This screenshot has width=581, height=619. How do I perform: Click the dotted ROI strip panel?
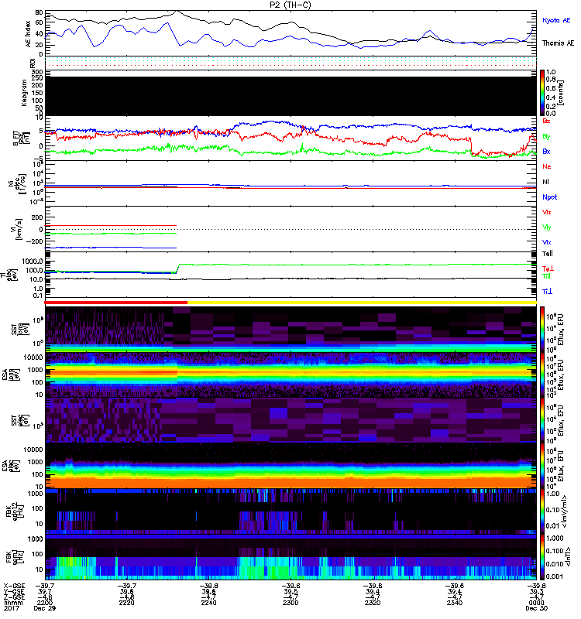(290, 62)
